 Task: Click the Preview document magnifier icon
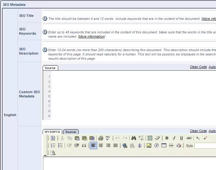coord(53,153)
